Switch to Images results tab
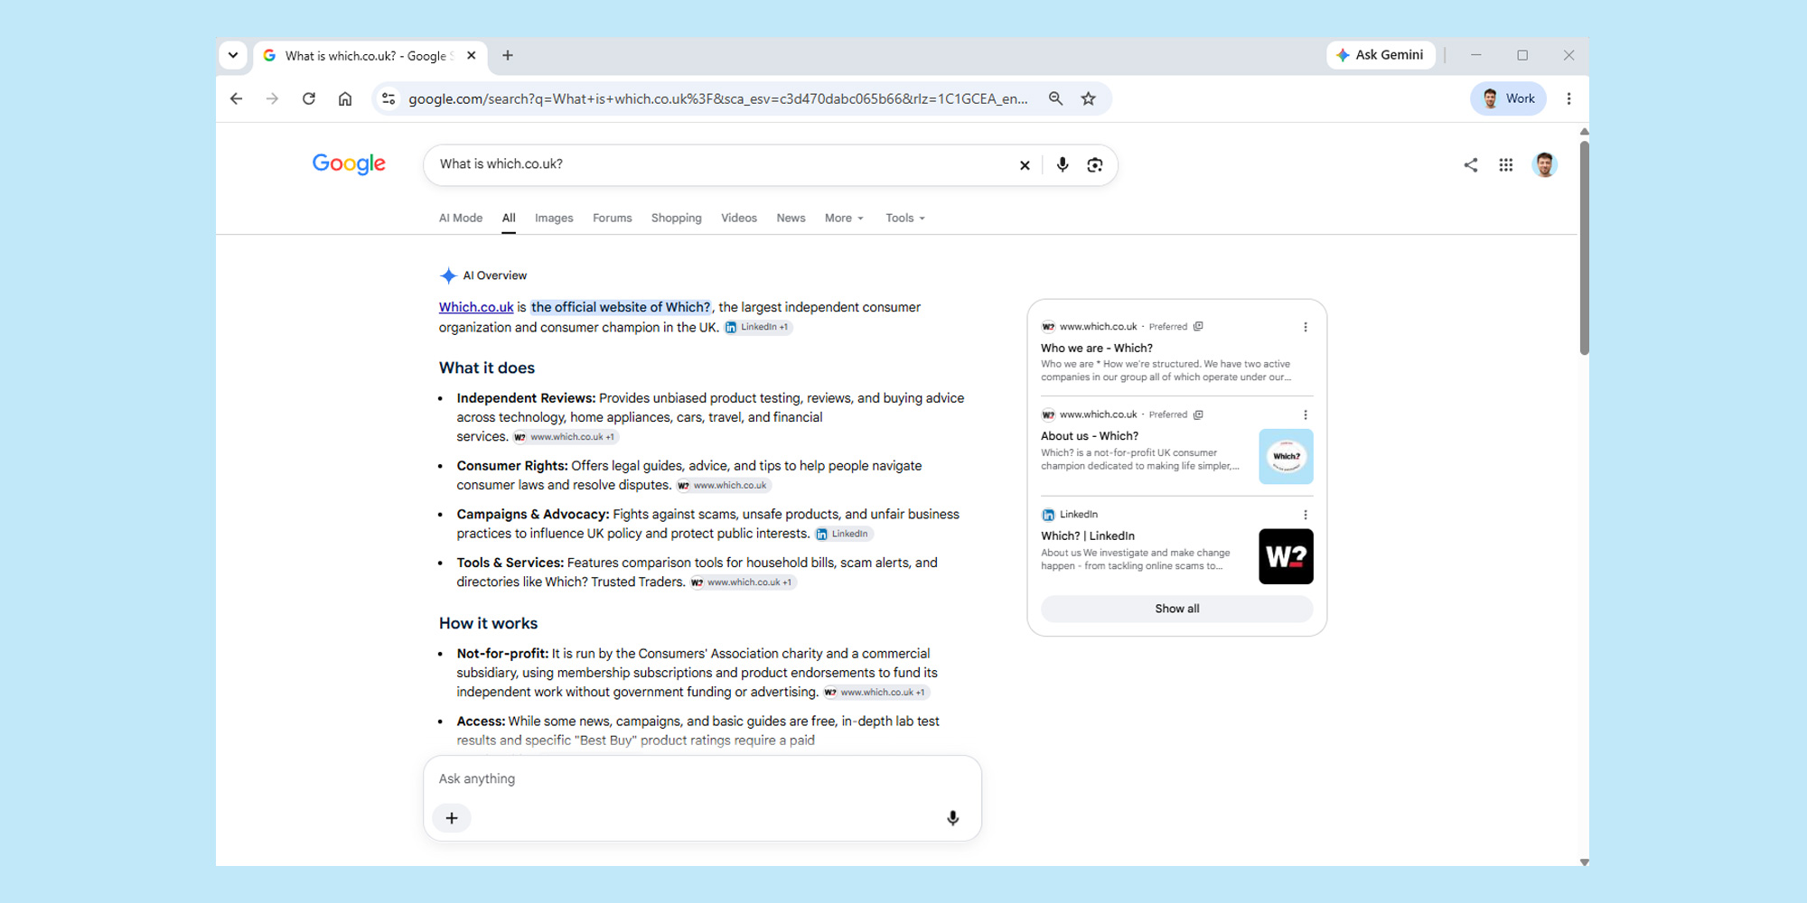Viewport: 1807px width, 903px height. click(x=554, y=218)
